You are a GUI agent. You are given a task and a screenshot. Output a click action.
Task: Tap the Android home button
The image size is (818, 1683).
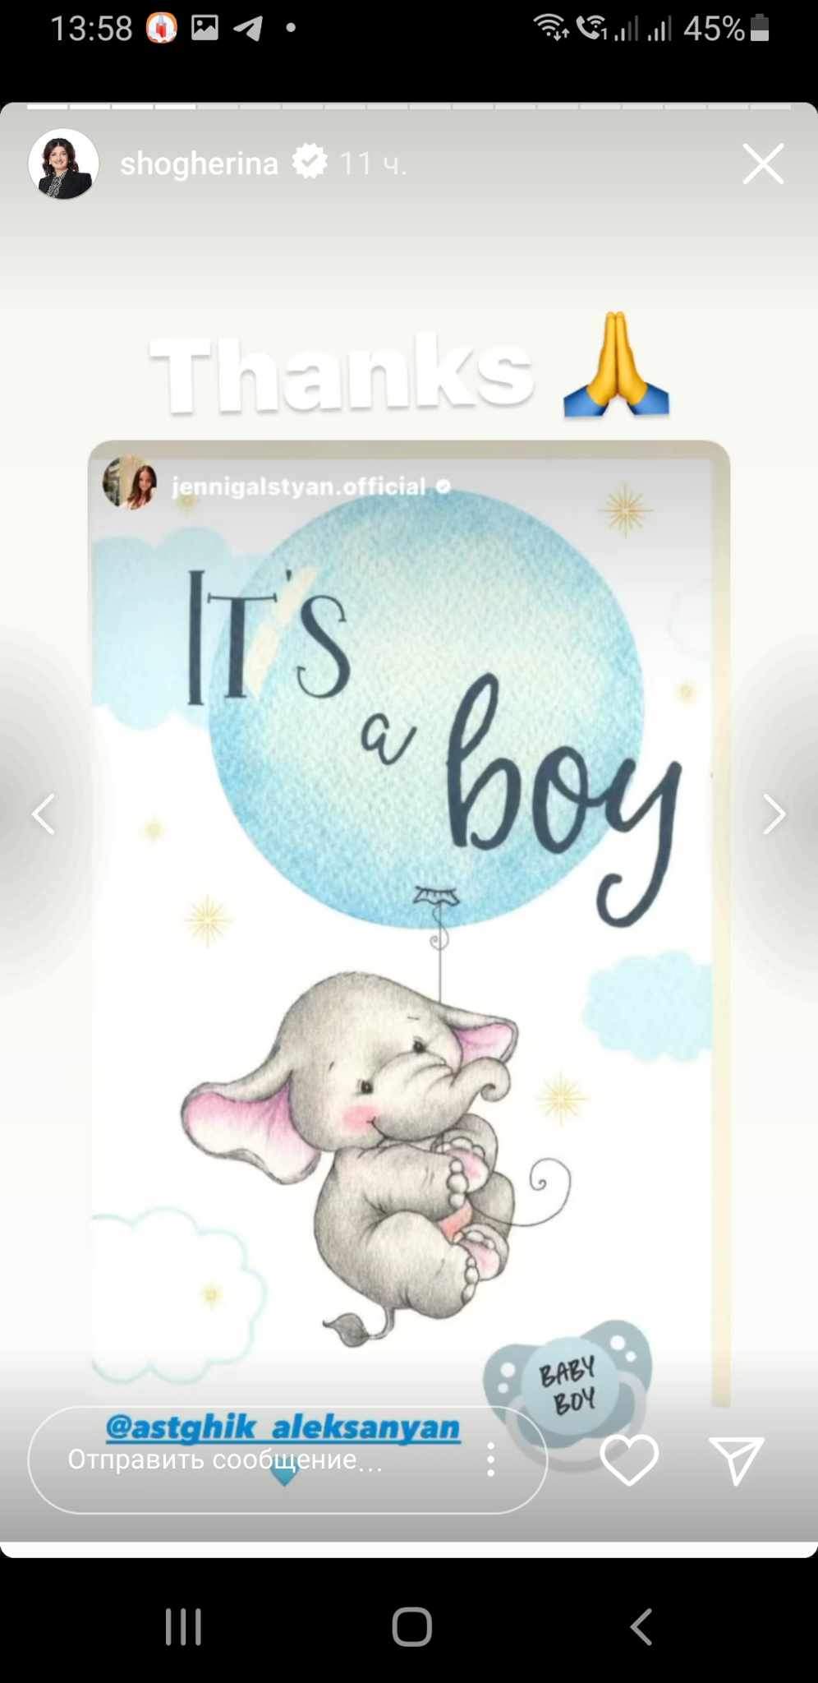411,1626
